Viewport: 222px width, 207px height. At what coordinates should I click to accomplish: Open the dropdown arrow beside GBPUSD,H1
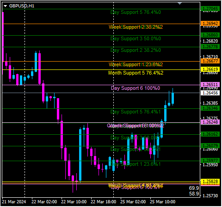(6, 6)
